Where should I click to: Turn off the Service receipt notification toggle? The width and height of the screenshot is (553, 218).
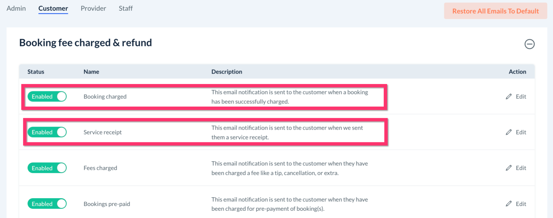[47, 132]
